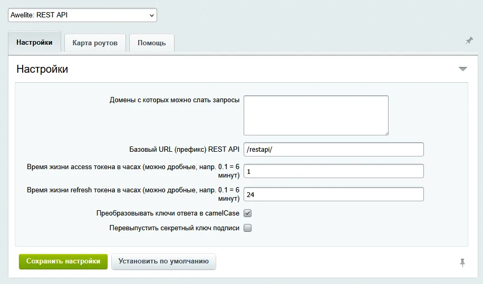Click the Перевыпустить секретный ключ label
Screen dimensions: 483x284
point(175,228)
